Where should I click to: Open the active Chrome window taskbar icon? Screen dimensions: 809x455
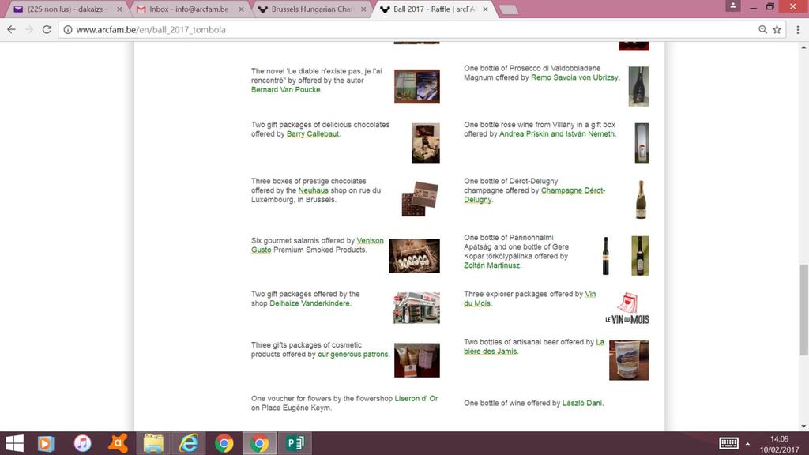pyautogui.click(x=259, y=443)
